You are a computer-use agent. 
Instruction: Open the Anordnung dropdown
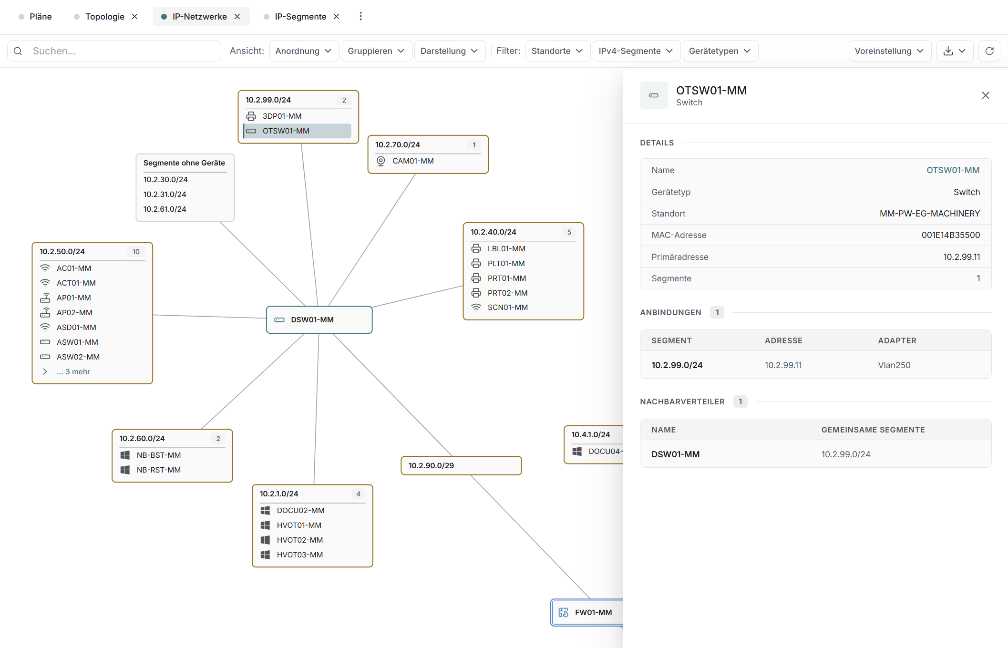304,51
